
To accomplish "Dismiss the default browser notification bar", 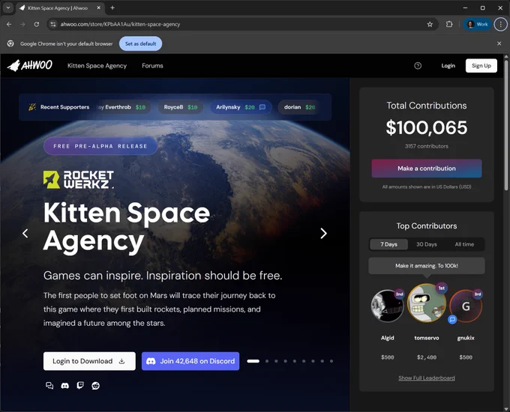I will point(499,43).
